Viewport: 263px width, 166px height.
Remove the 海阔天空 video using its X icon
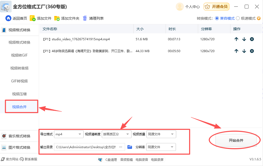pos(252,51)
